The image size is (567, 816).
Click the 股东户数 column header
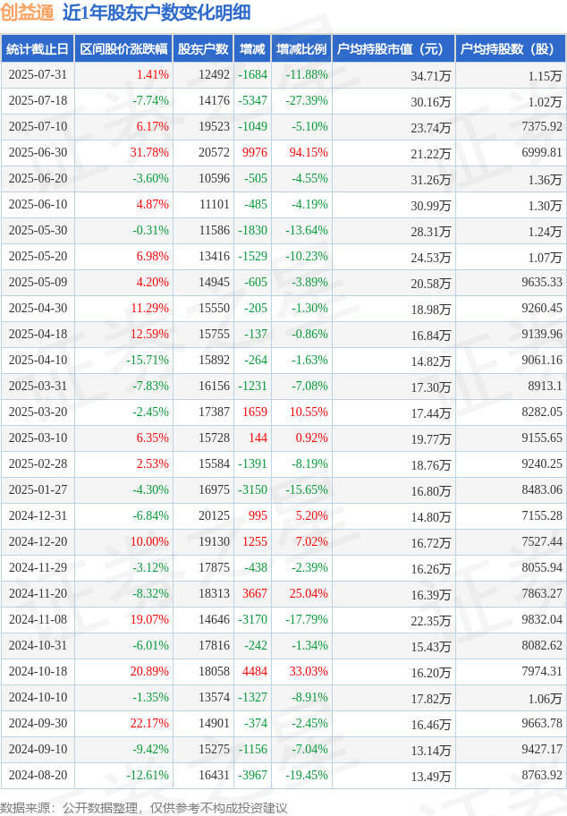tap(203, 49)
